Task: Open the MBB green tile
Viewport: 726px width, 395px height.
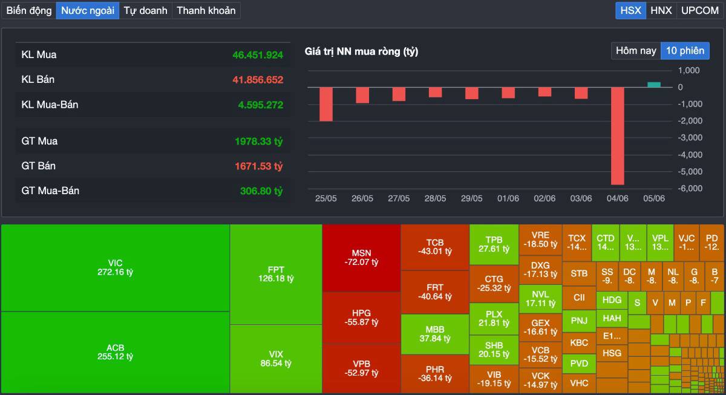Action: click(x=435, y=334)
